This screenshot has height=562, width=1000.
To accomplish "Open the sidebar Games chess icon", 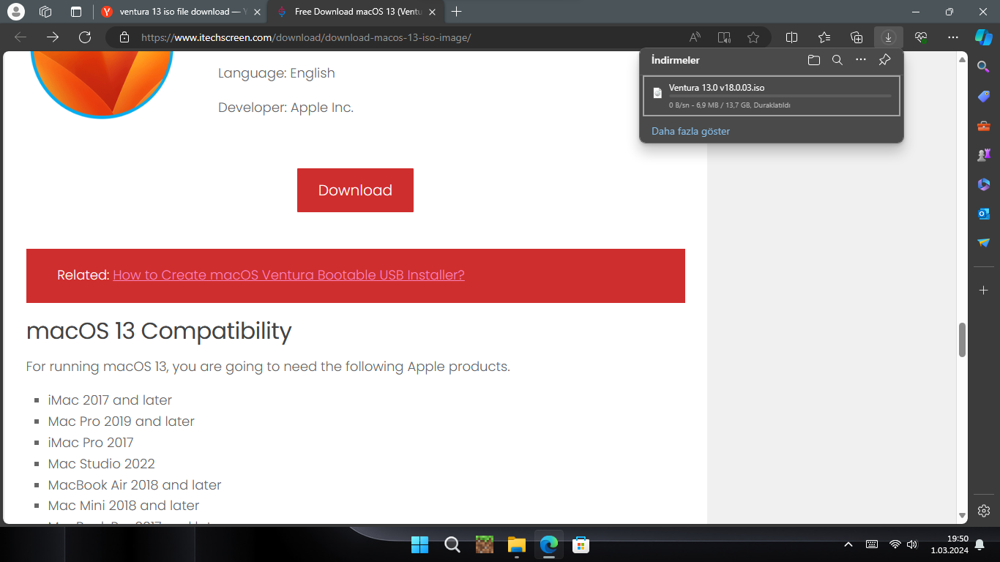I will point(984,155).
